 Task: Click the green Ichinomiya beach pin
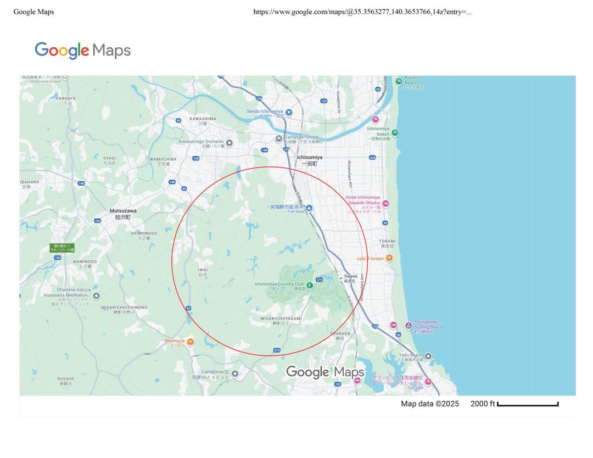pyautogui.click(x=395, y=133)
